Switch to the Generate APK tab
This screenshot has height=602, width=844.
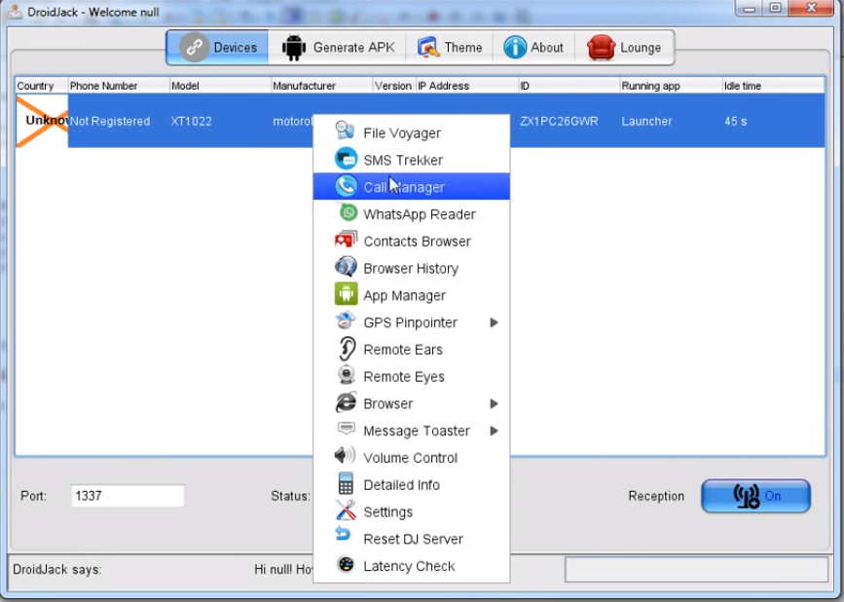coord(338,48)
